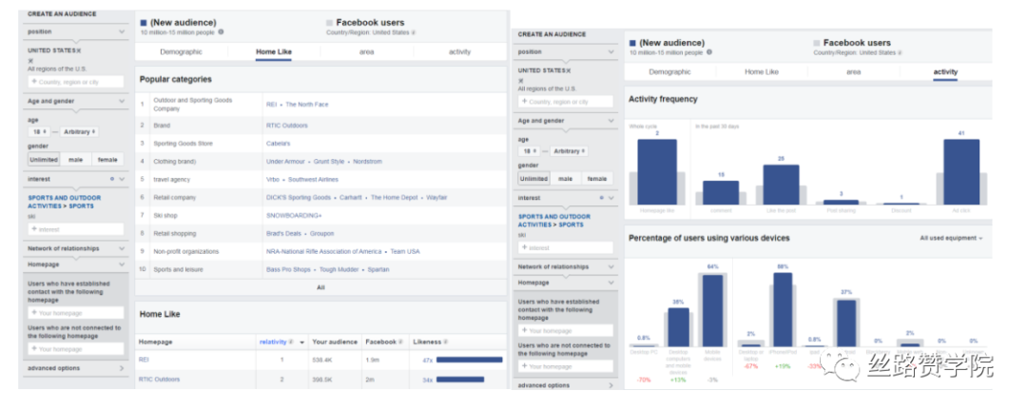Click All to show all popular categories
Image resolution: width=1027 pixels, height=411 pixels.
click(x=320, y=287)
